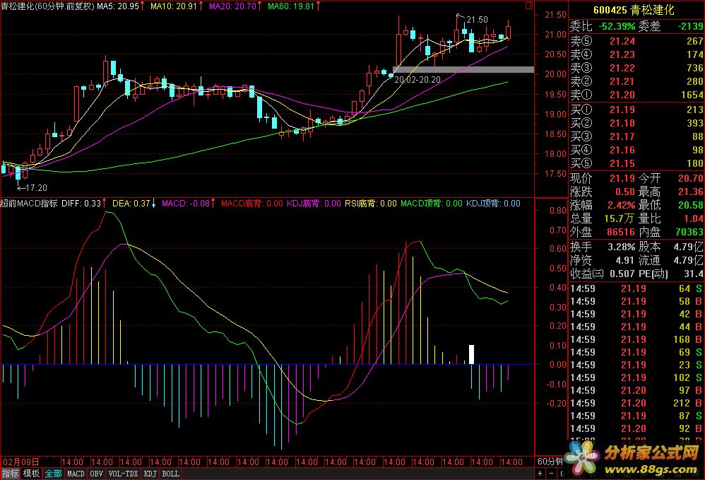Click the MACD顶背: 0.00 label

tap(431, 204)
